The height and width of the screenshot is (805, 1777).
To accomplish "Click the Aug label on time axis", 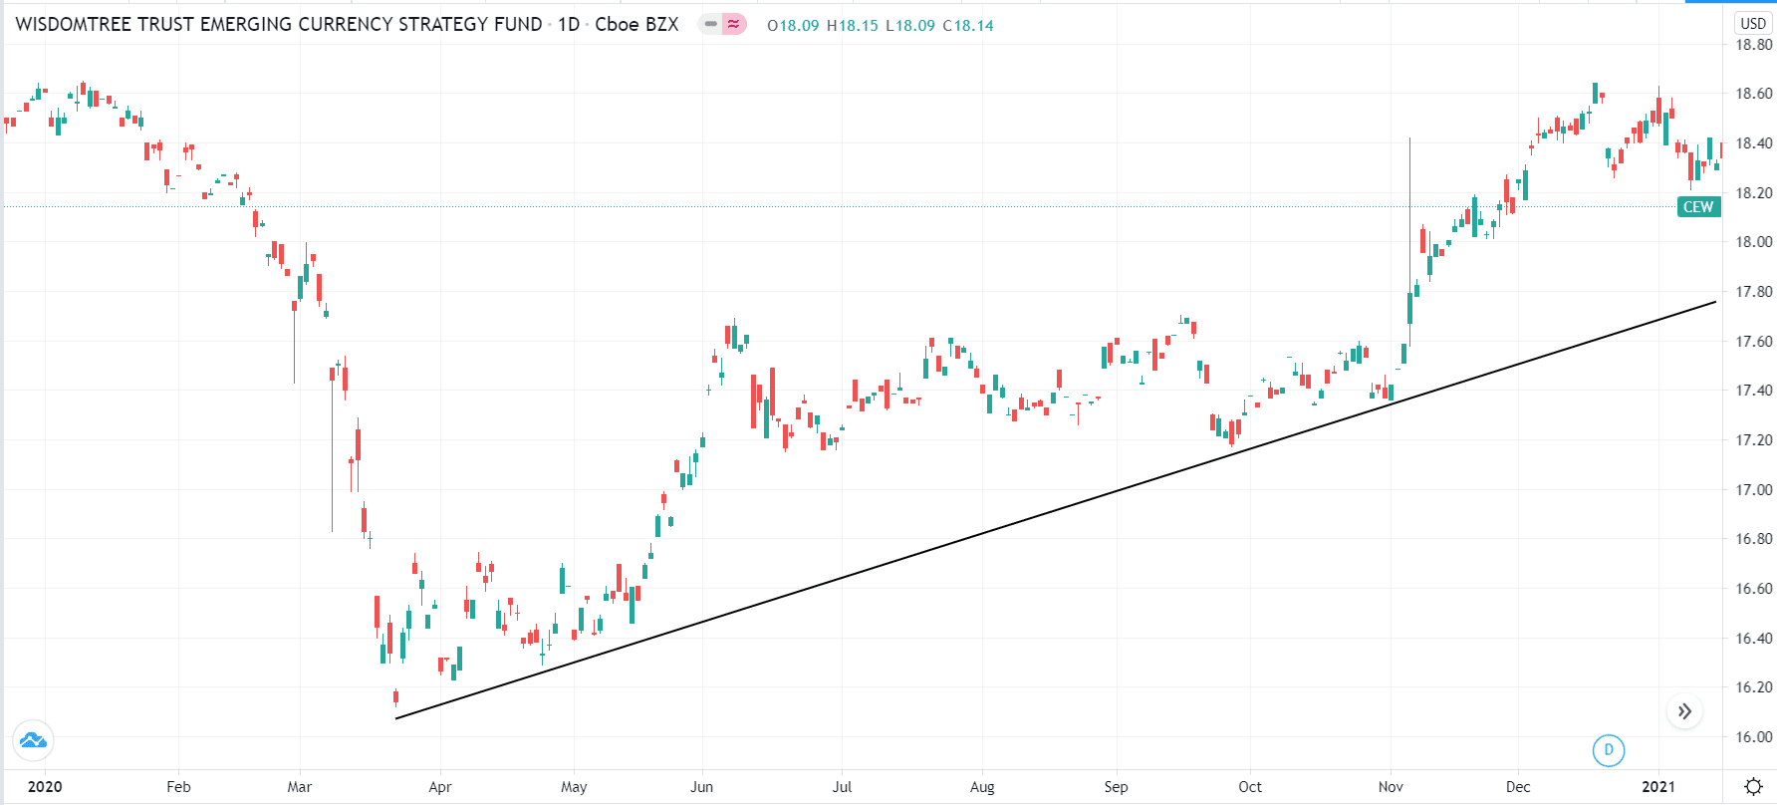I will tap(982, 787).
